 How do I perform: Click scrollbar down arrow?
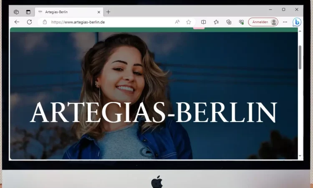300,156
